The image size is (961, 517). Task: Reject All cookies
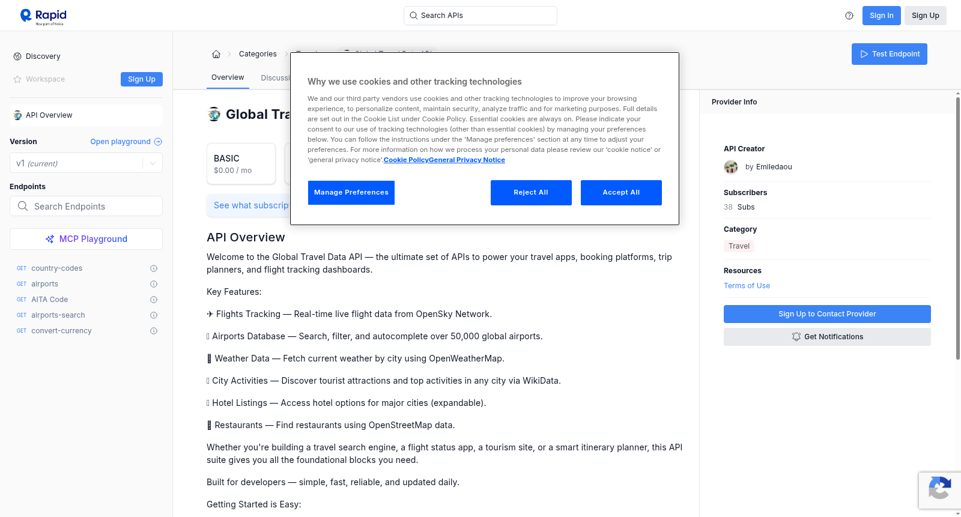(x=531, y=193)
